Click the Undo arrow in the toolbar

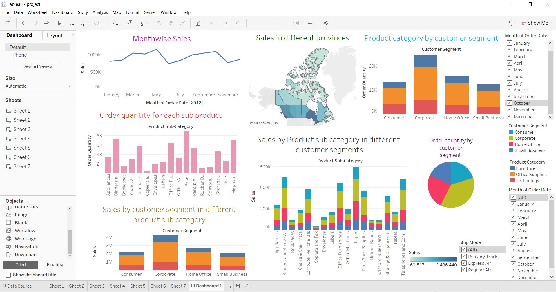(x=24, y=23)
